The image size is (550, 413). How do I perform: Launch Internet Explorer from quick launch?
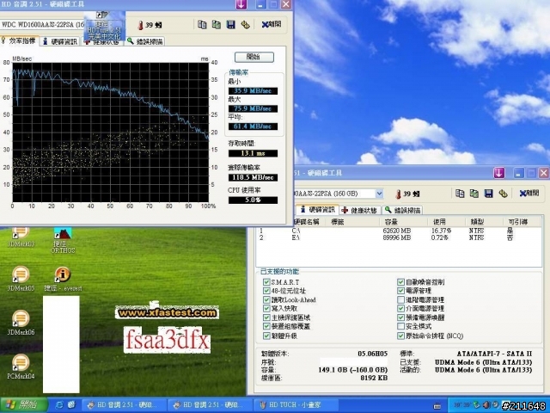pyautogui.click(x=59, y=405)
